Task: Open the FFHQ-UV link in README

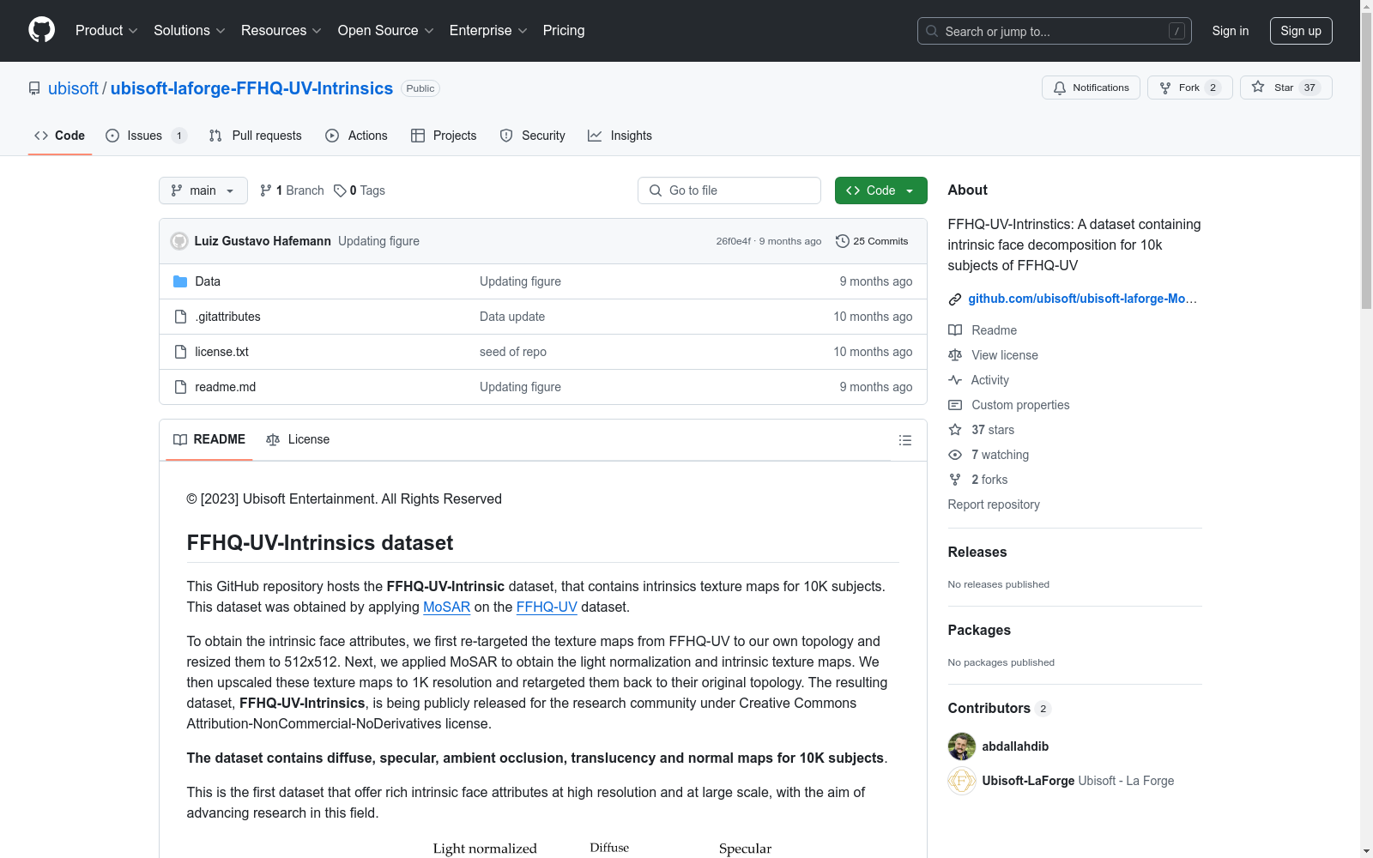Action: pos(547,607)
